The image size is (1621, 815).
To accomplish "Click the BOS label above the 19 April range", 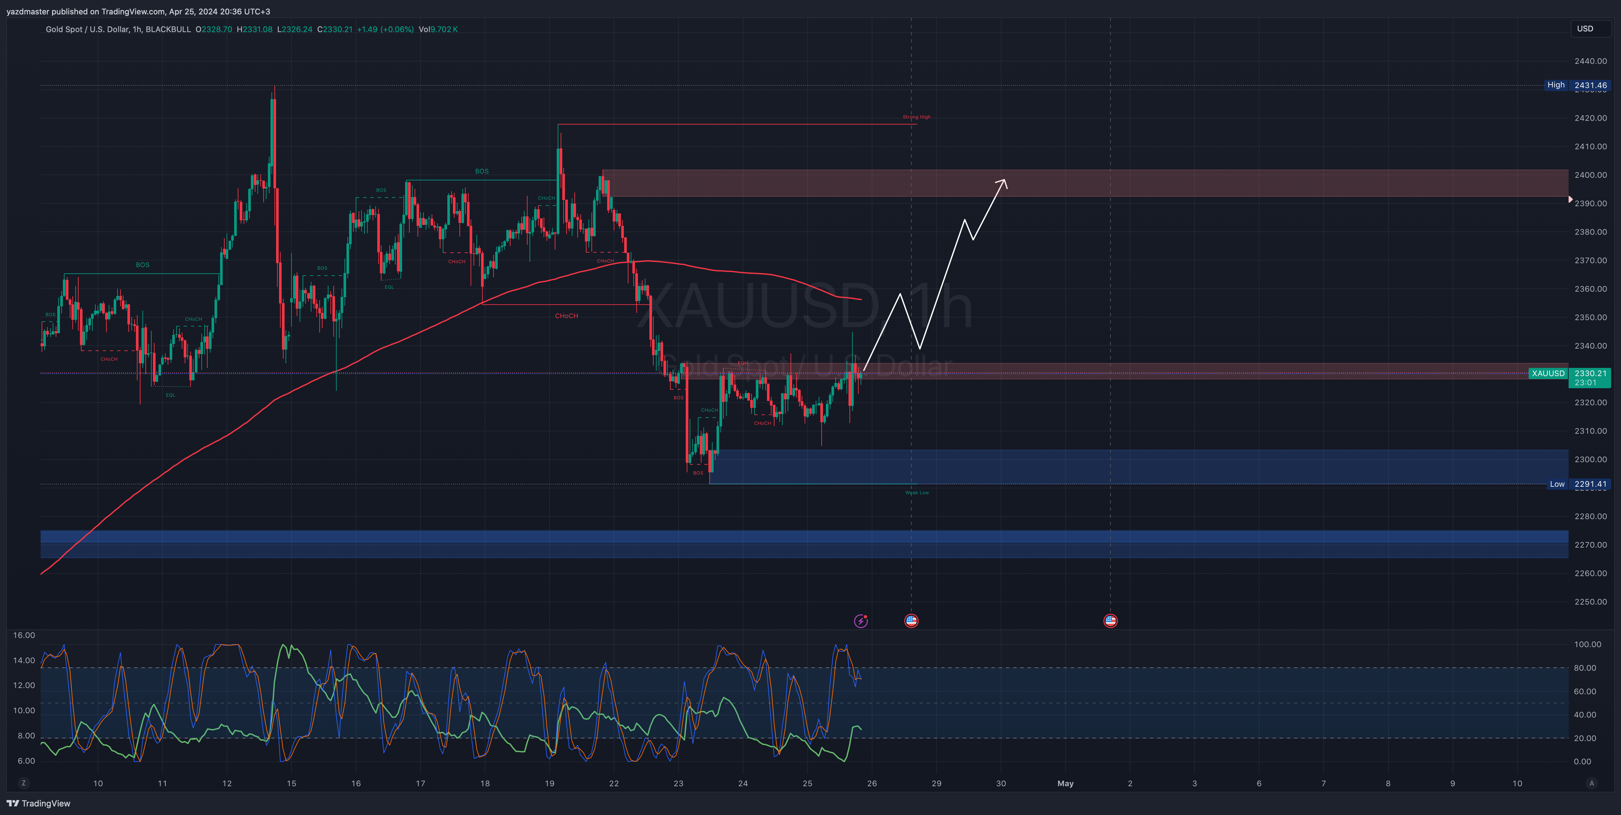I will click(x=481, y=171).
